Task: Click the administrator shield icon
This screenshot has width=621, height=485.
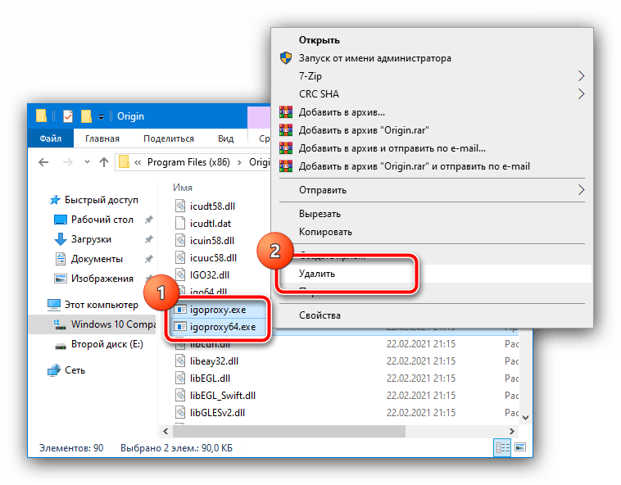Action: pos(286,58)
